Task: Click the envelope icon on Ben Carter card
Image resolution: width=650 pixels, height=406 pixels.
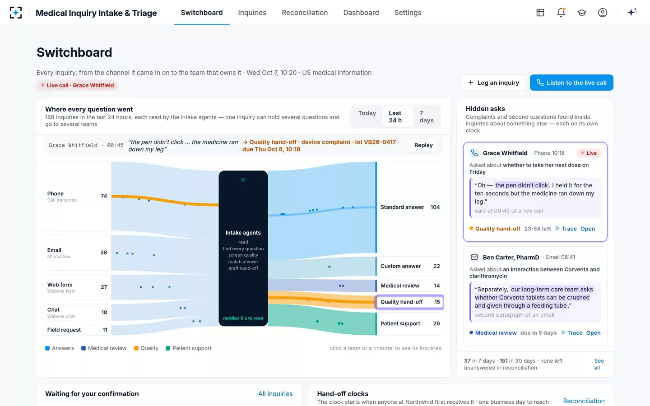Action: point(474,257)
